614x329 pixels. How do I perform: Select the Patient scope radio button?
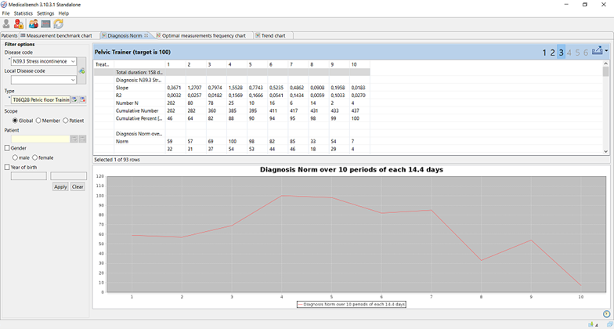click(66, 121)
